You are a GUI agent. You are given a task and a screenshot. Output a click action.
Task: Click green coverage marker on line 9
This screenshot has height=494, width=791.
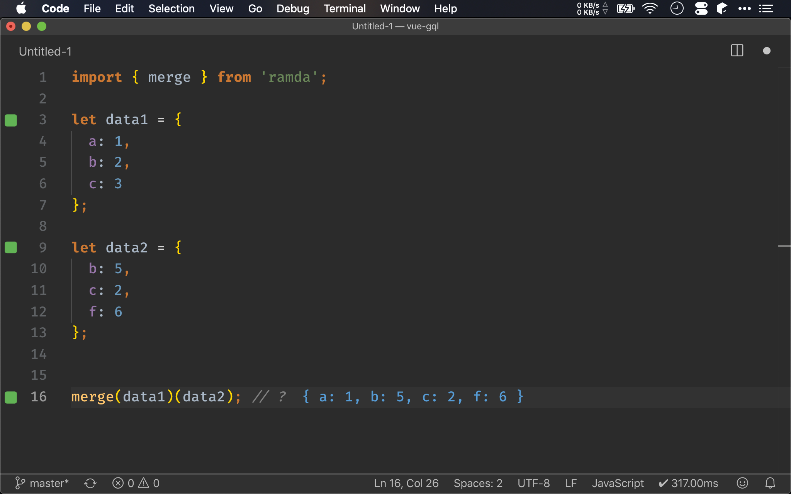(x=11, y=247)
